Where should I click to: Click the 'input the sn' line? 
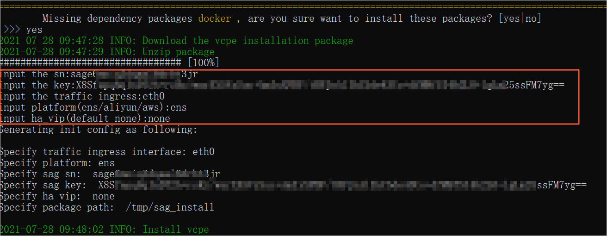(99, 74)
